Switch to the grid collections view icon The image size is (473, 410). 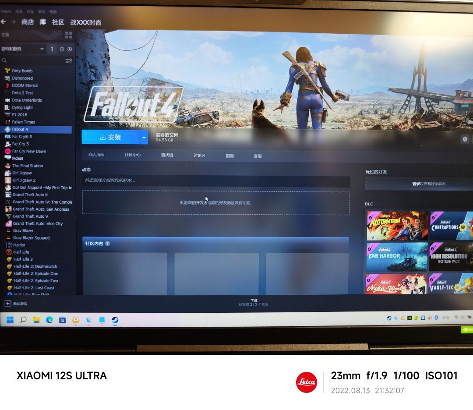tap(69, 35)
